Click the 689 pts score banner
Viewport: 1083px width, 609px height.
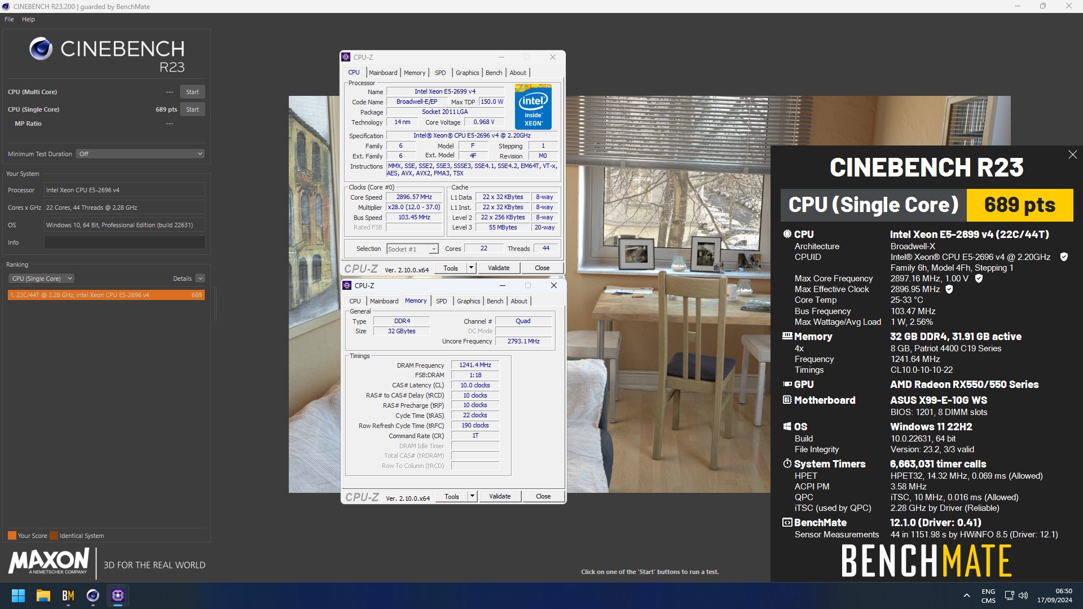click(1020, 205)
